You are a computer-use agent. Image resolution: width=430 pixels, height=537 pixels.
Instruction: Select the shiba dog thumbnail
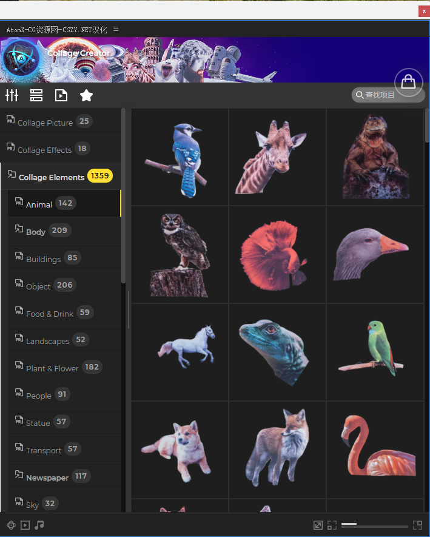[180, 450]
